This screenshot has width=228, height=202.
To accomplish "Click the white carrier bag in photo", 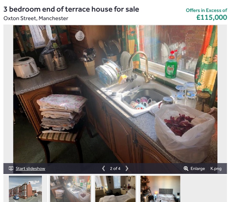I will [x=185, y=133].
